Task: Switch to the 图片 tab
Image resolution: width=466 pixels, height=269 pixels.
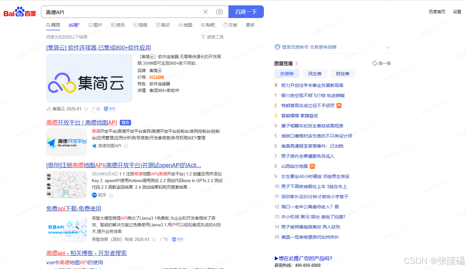Action: tap(95, 25)
